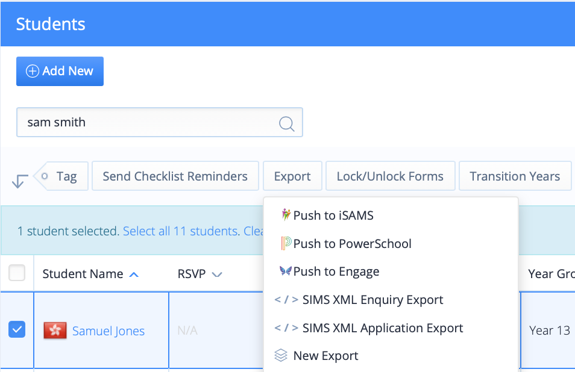Image resolution: width=575 pixels, height=372 pixels.
Task: Expand the RSVP column chevron
Action: (217, 274)
